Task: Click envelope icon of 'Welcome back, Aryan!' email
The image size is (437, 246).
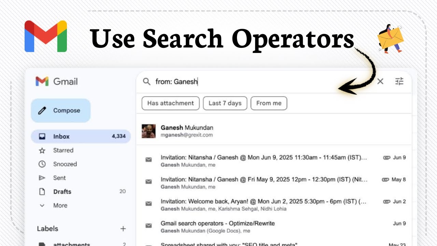Action: coord(149,203)
